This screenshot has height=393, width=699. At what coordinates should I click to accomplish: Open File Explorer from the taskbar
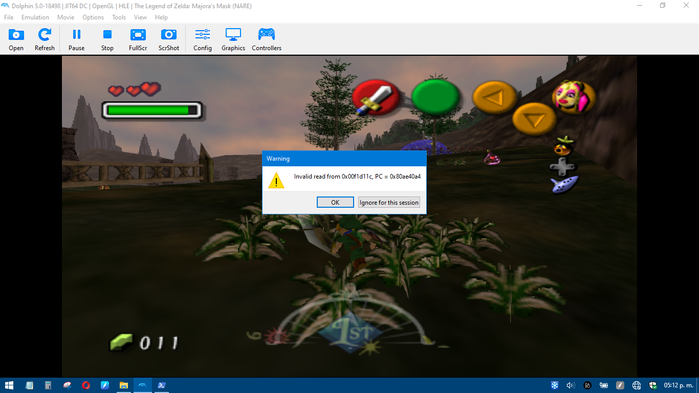point(124,385)
